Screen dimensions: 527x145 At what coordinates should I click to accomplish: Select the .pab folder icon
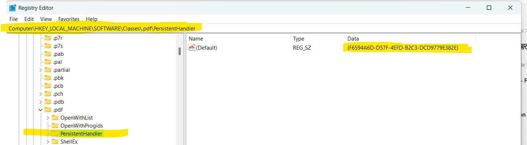pyautogui.click(x=48, y=54)
